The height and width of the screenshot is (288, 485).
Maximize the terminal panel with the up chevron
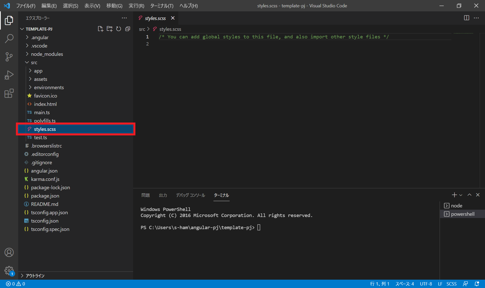click(x=469, y=195)
